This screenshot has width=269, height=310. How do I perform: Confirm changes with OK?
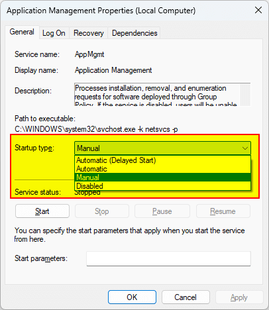point(132,297)
